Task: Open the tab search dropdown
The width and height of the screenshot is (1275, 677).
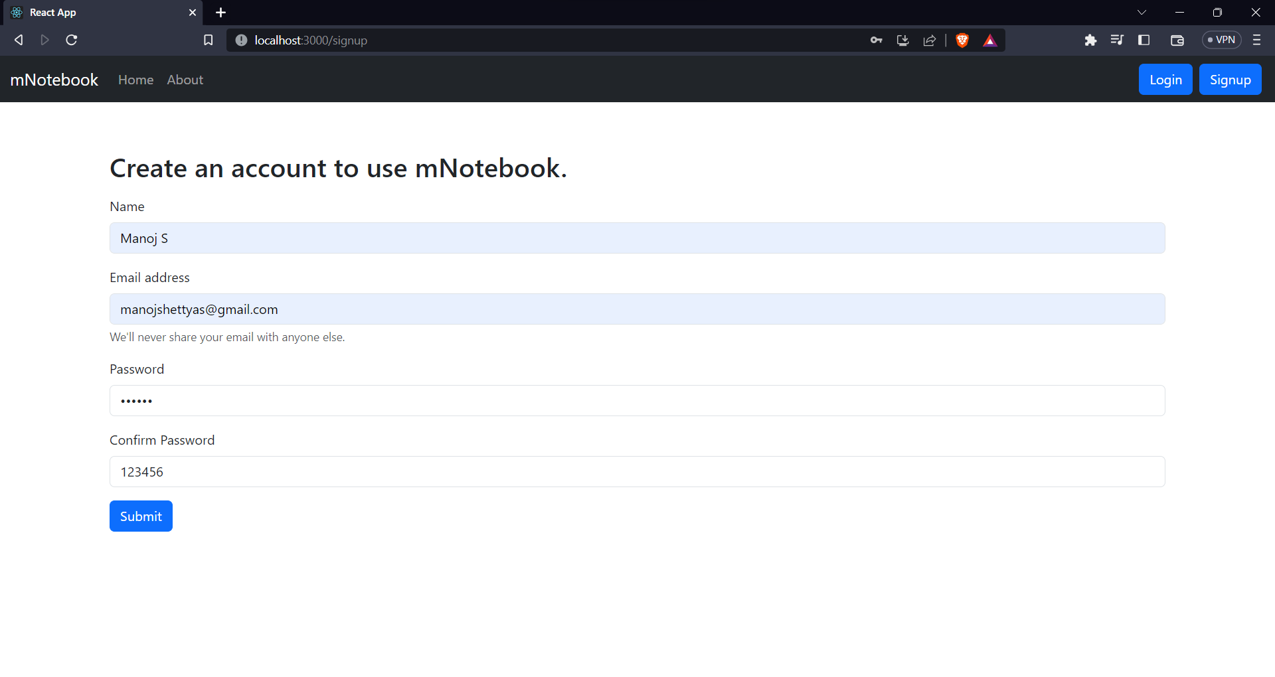Action: point(1143,12)
